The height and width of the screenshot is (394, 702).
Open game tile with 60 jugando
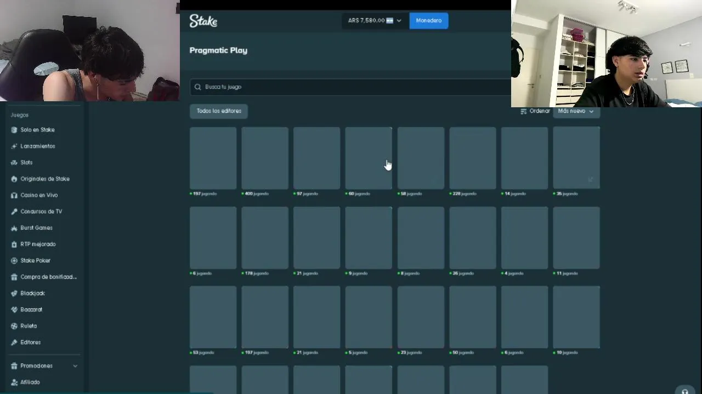pyautogui.click(x=369, y=158)
